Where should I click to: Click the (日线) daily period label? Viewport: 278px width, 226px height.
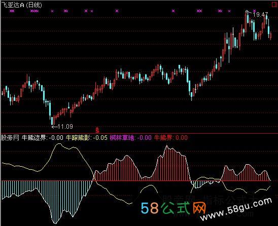[x=34, y=5]
